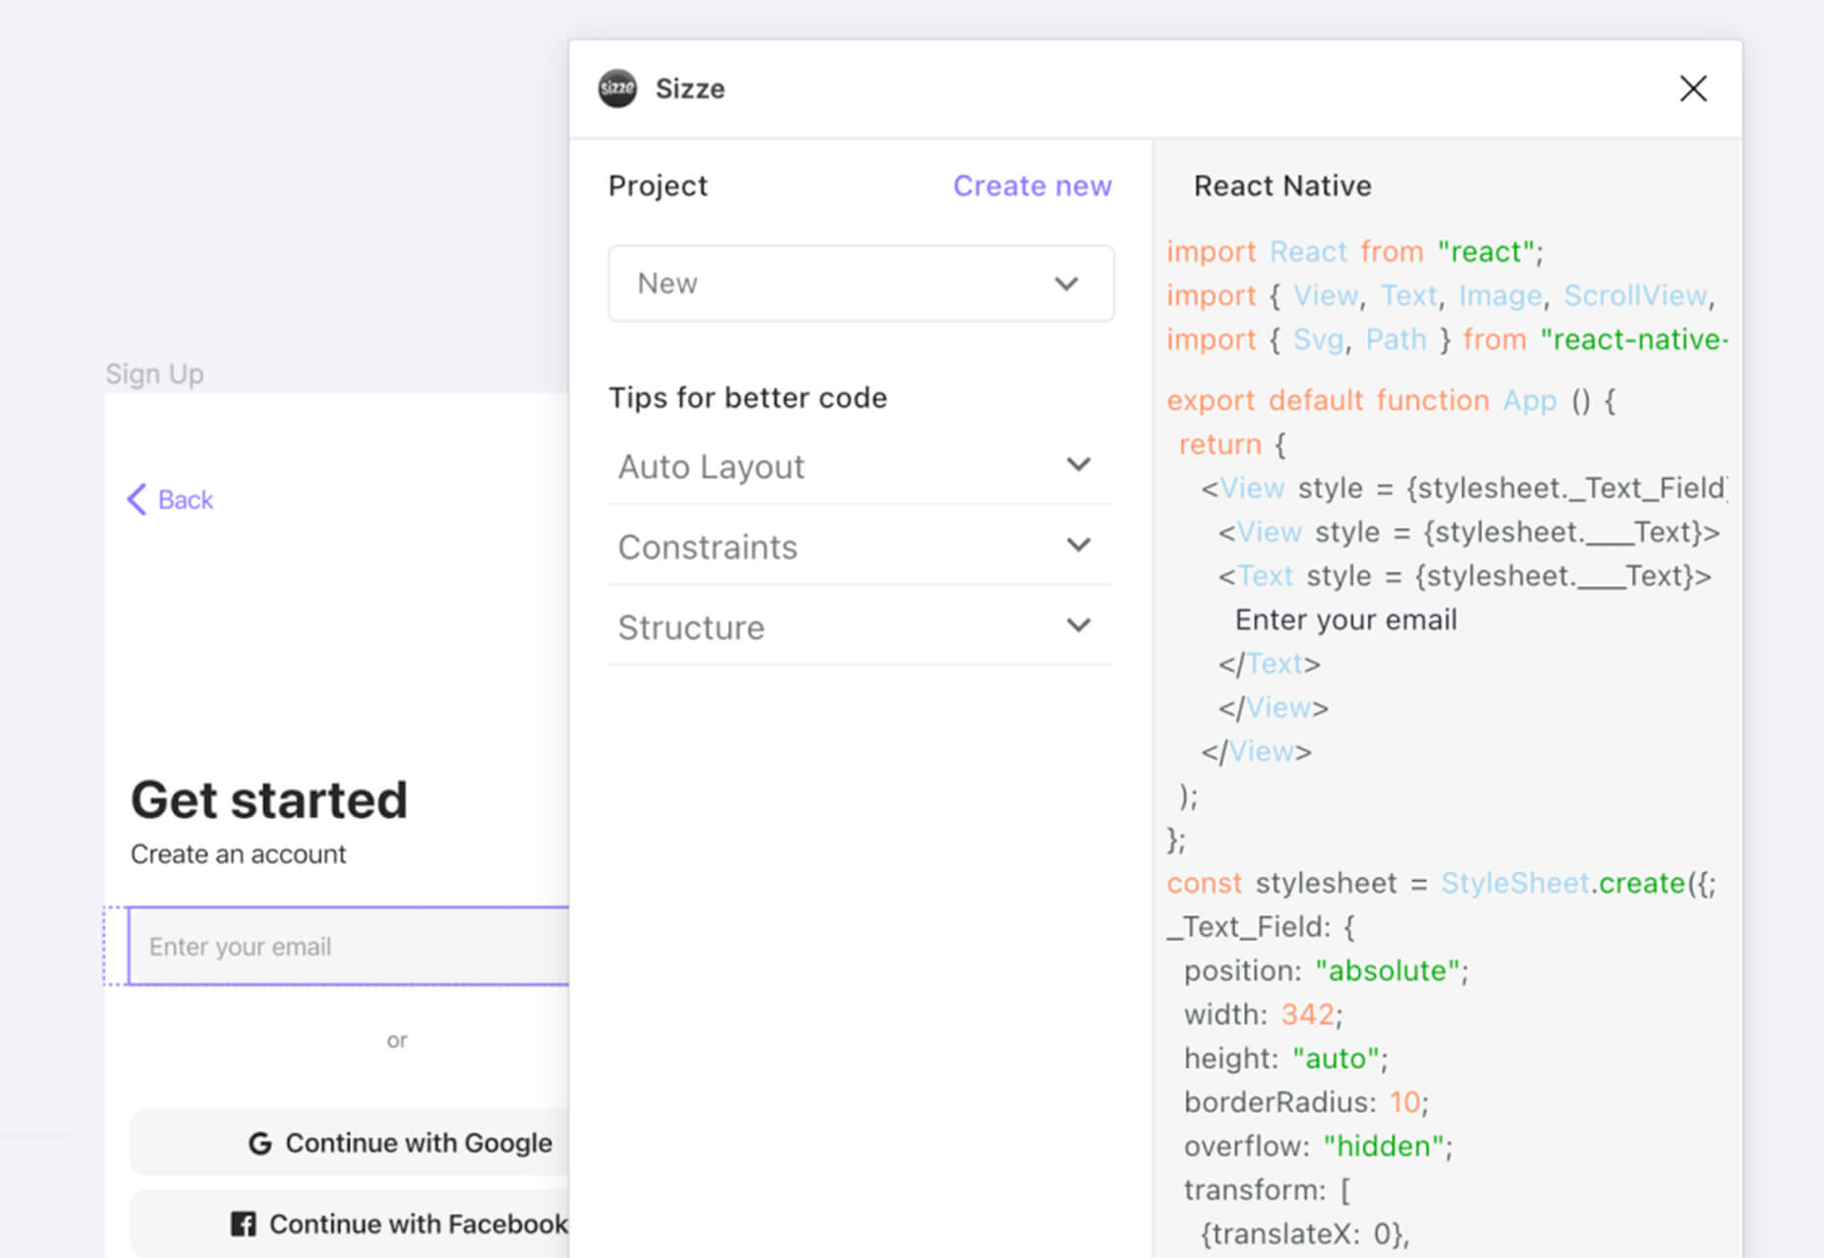Click the Sizze logo icon
Image resolution: width=1824 pixels, height=1258 pixels.
(617, 88)
